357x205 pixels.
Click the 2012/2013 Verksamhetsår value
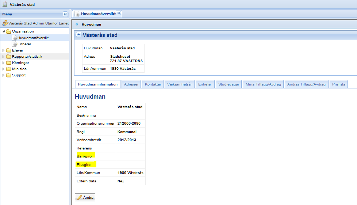(127, 140)
